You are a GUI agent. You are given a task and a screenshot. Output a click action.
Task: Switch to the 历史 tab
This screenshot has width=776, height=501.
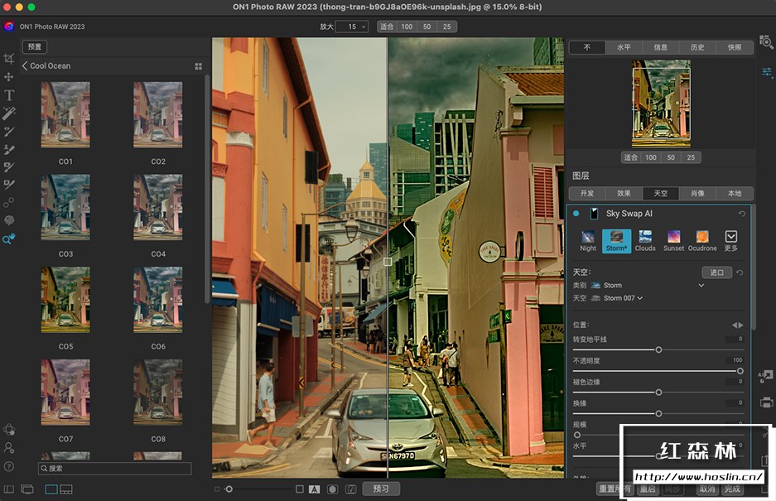(698, 47)
